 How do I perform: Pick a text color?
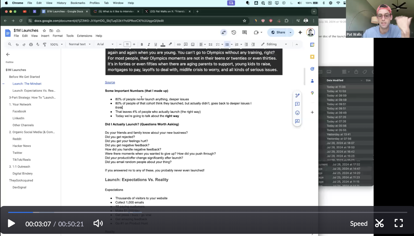tap(163, 44)
